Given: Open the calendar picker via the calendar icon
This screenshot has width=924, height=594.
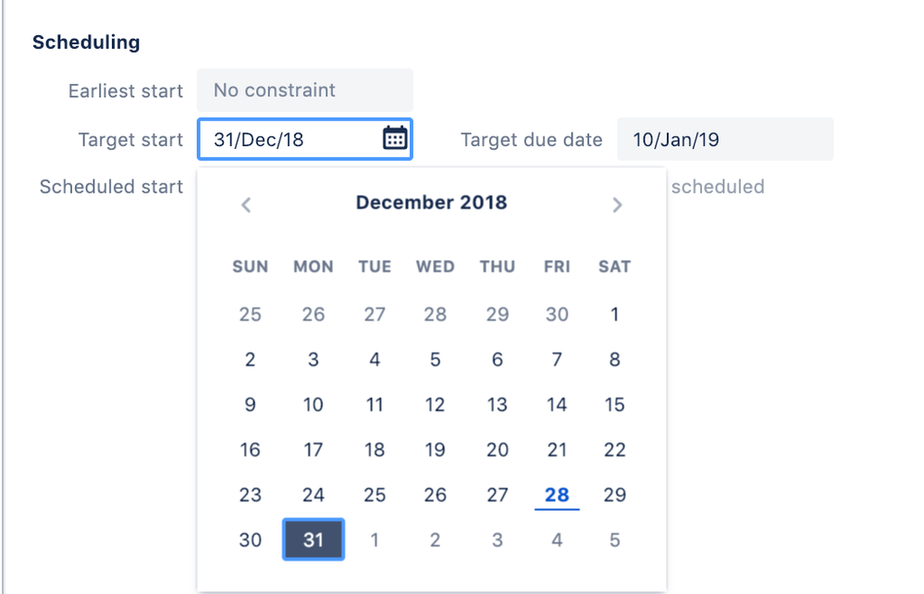Looking at the screenshot, I should 393,138.
